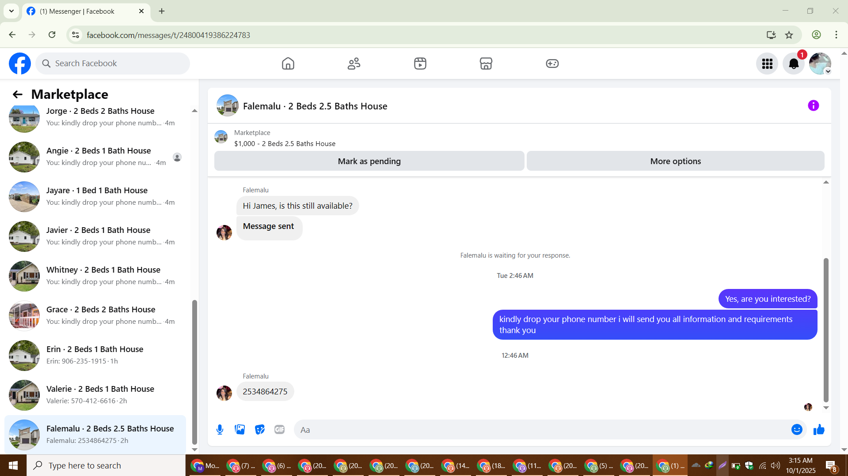The height and width of the screenshot is (476, 848).
Task: Click the address bar URL
Action: pyautogui.click(x=168, y=35)
